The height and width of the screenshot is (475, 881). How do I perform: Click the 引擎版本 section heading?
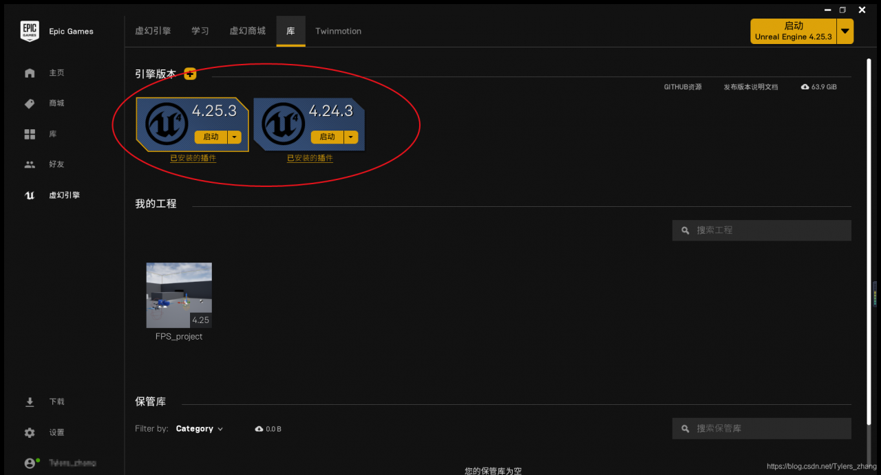click(156, 74)
